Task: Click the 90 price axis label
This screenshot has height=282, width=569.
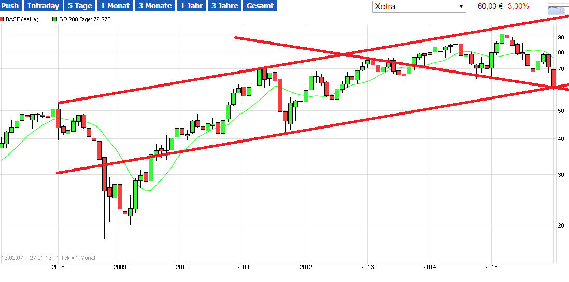Action: (x=561, y=37)
